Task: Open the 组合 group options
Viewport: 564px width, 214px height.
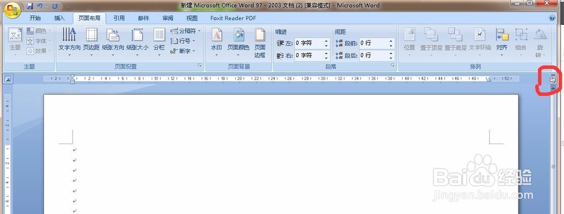Action: (x=521, y=42)
